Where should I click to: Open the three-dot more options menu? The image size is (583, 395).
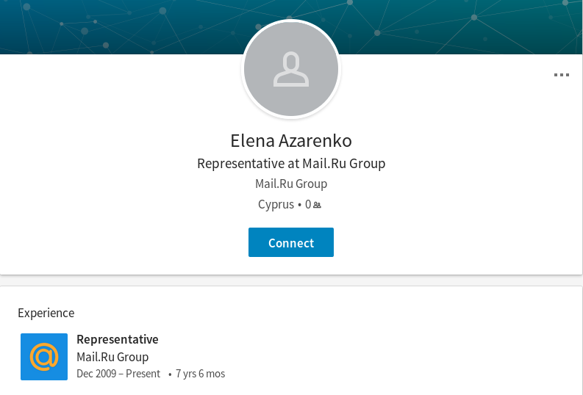pyautogui.click(x=561, y=75)
